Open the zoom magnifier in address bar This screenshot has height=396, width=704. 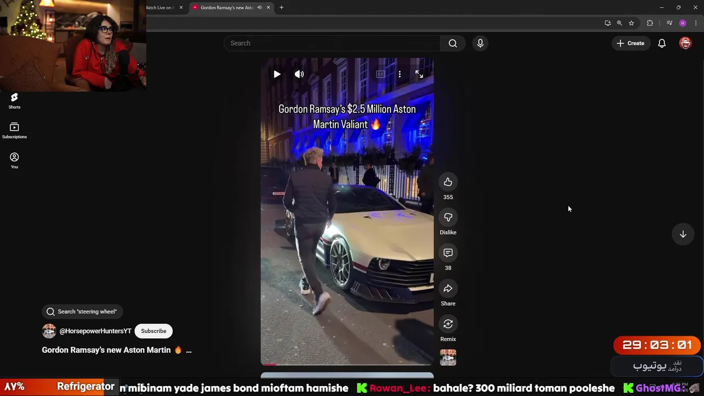619,23
